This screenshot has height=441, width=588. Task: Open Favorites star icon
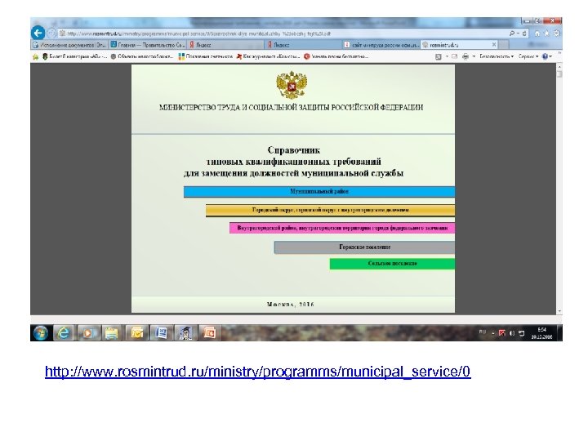coord(546,33)
